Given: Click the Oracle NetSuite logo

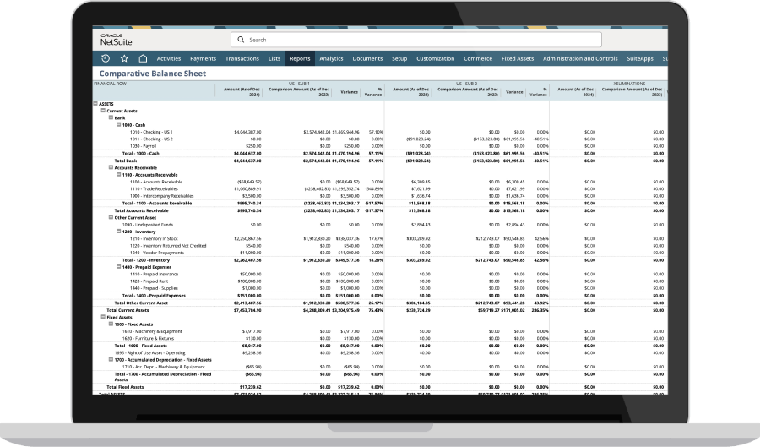Looking at the screenshot, I should [117, 40].
